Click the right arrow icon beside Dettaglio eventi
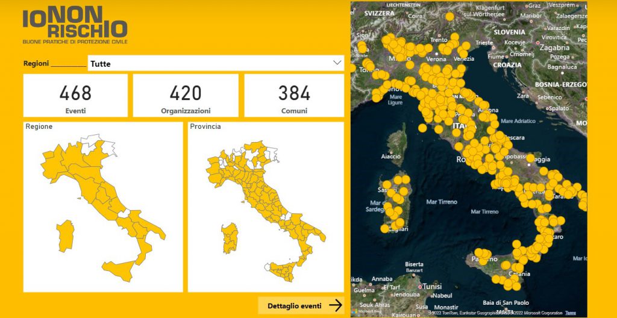The image size is (617, 318). (x=336, y=305)
